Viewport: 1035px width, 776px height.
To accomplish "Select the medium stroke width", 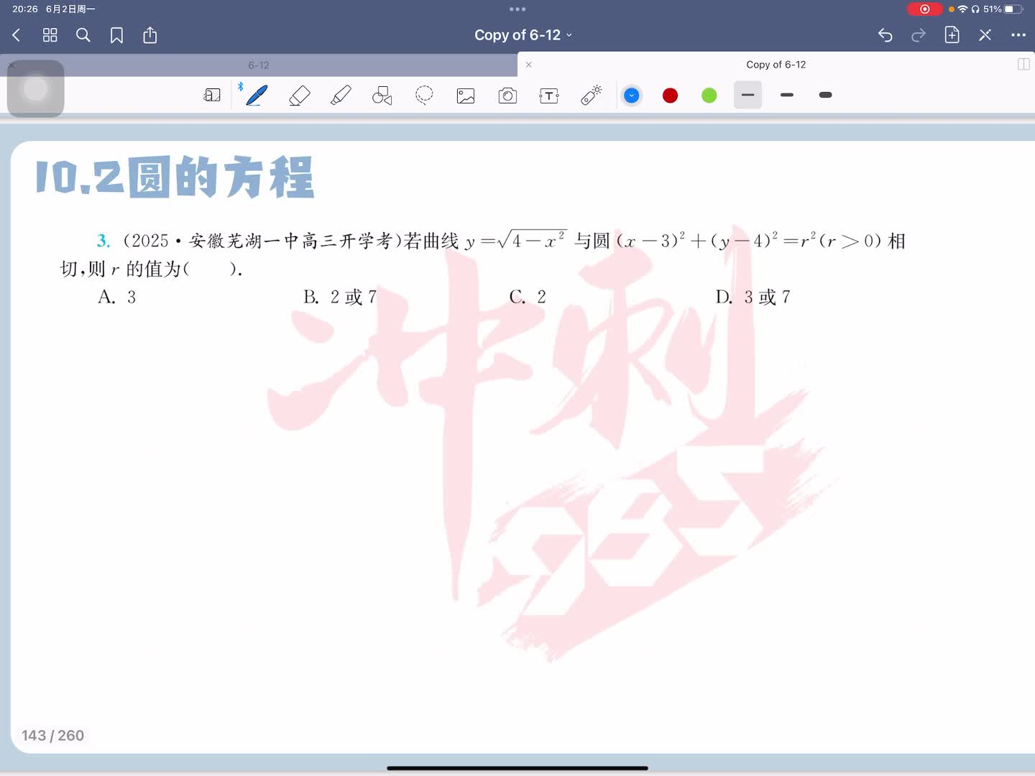I will coord(787,95).
